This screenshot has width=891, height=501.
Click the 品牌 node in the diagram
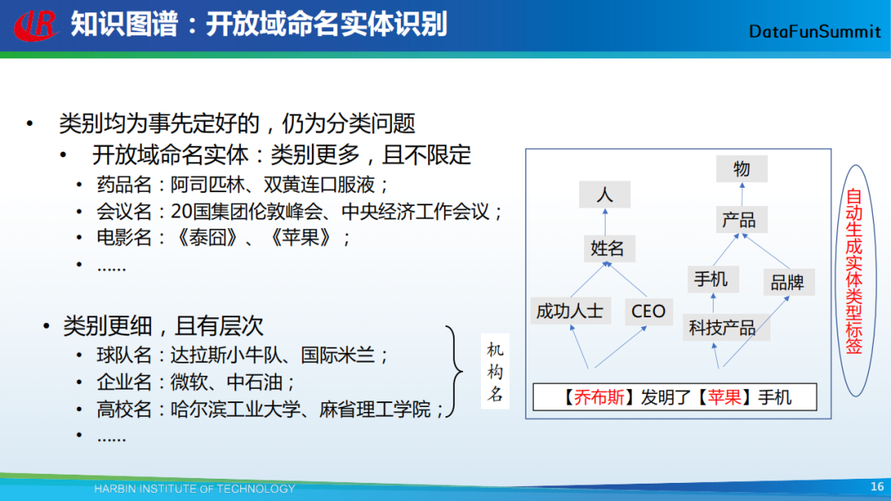click(x=789, y=282)
